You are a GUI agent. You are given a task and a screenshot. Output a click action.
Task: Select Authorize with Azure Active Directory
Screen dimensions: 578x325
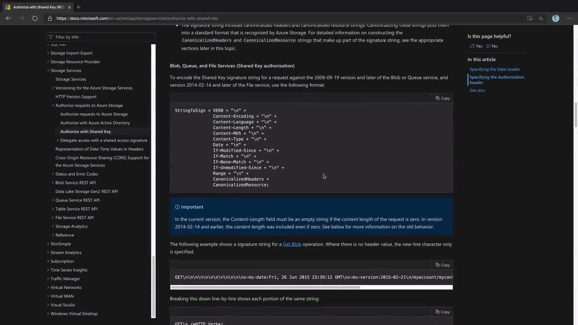click(95, 123)
